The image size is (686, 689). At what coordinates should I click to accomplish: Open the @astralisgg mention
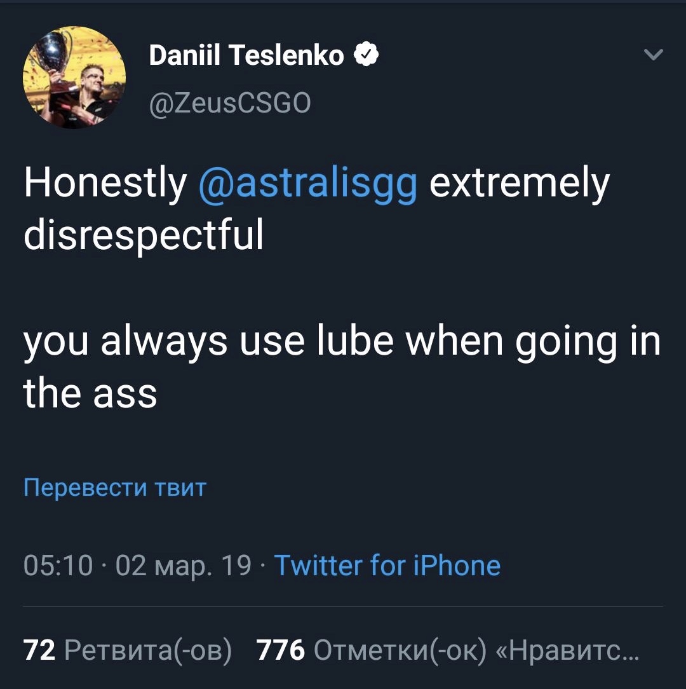[308, 184]
